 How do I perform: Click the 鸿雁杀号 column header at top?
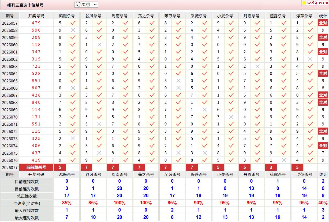(67, 16)
